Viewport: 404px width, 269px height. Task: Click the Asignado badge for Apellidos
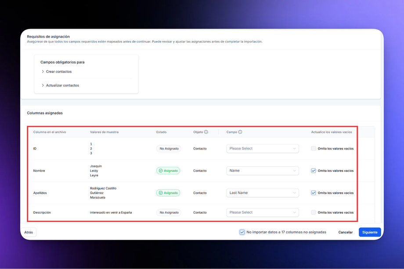click(168, 193)
